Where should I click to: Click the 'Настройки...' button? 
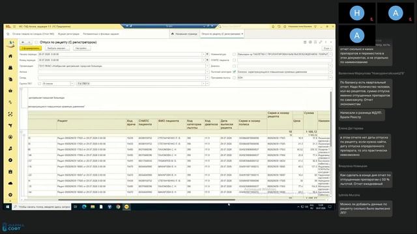coord(82,48)
